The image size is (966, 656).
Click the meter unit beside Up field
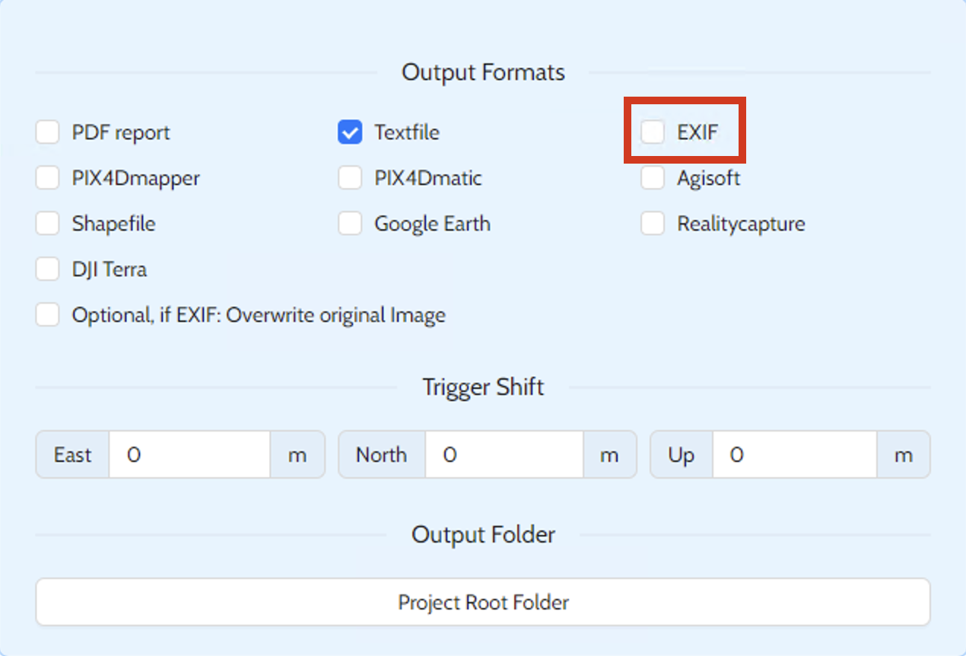(903, 455)
